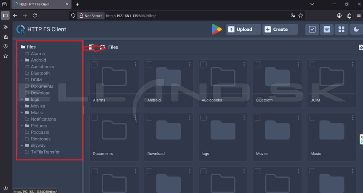Open more options for DCIM card
This screenshot has width=363, height=193.
tap(353, 64)
